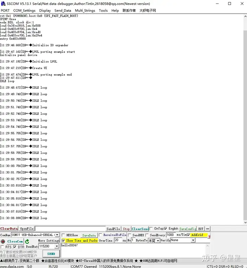Screen dimensions: 247x268
Task: Click the SaveConfig button
Action: (x=188, y=229)
